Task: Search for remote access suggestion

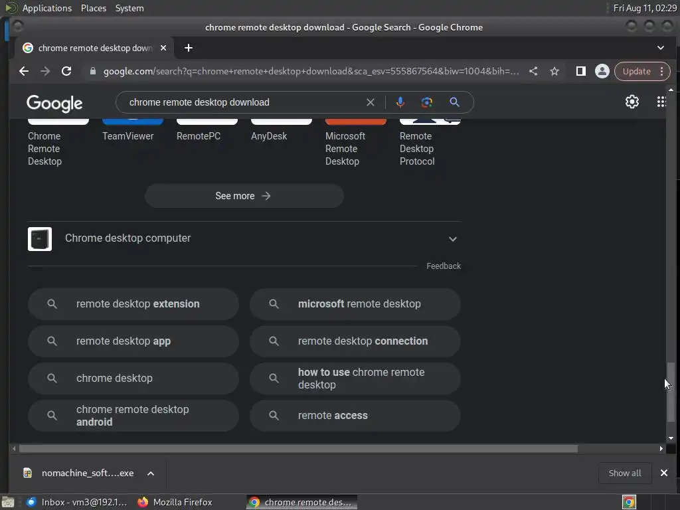Action: pyautogui.click(x=355, y=416)
